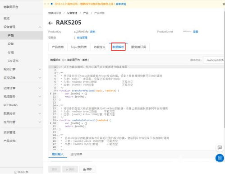
Task: Close the yellow announcement banner
Action: [x=224, y=4]
